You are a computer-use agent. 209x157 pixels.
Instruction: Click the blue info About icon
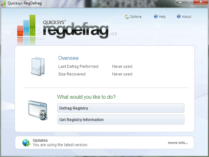pyautogui.click(x=179, y=16)
